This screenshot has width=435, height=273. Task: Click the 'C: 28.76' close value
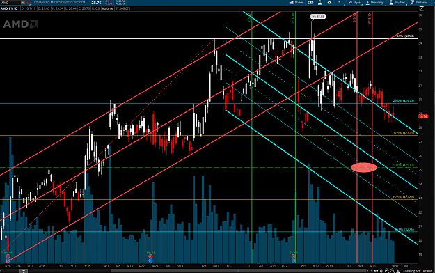[84, 8]
